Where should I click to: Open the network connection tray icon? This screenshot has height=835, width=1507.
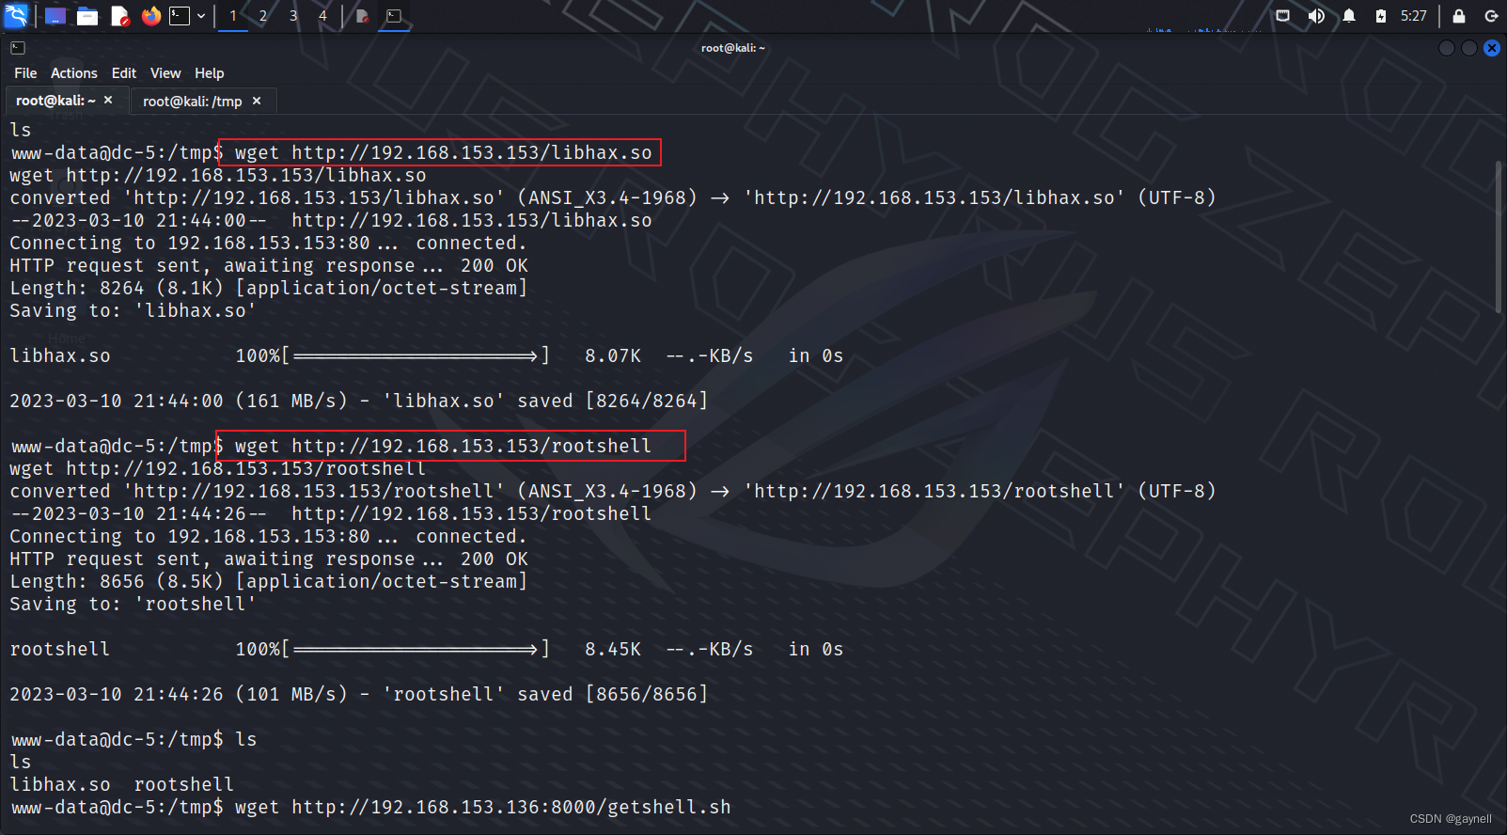click(1283, 16)
